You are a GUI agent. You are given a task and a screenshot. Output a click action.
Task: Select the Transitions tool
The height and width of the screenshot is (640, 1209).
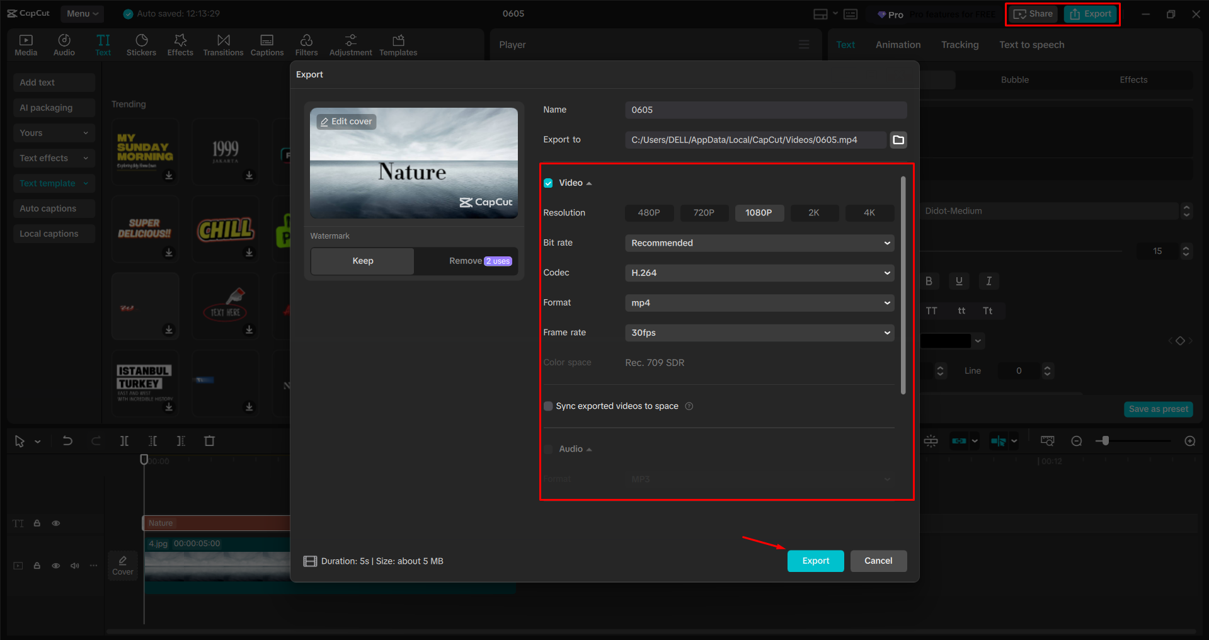click(x=223, y=44)
